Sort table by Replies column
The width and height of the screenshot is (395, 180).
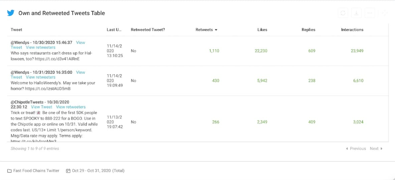coord(309,30)
